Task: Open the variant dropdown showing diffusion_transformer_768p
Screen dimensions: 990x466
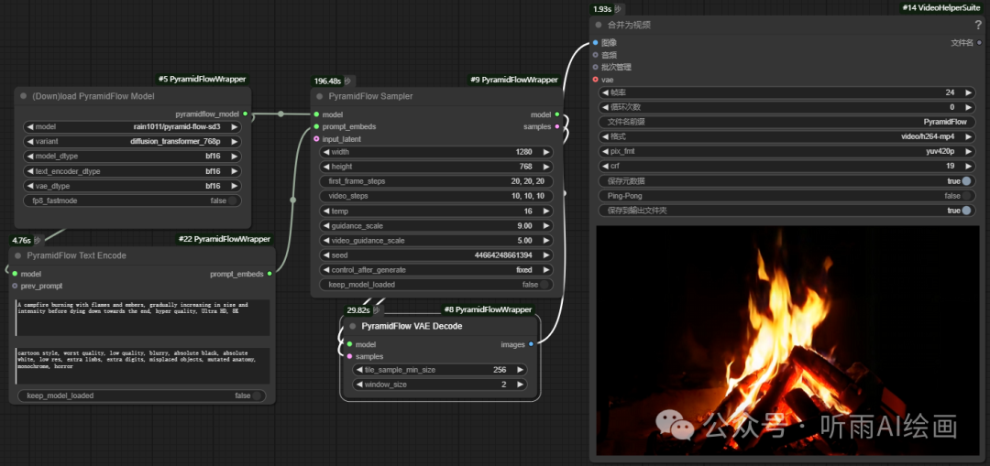Action: [x=132, y=141]
